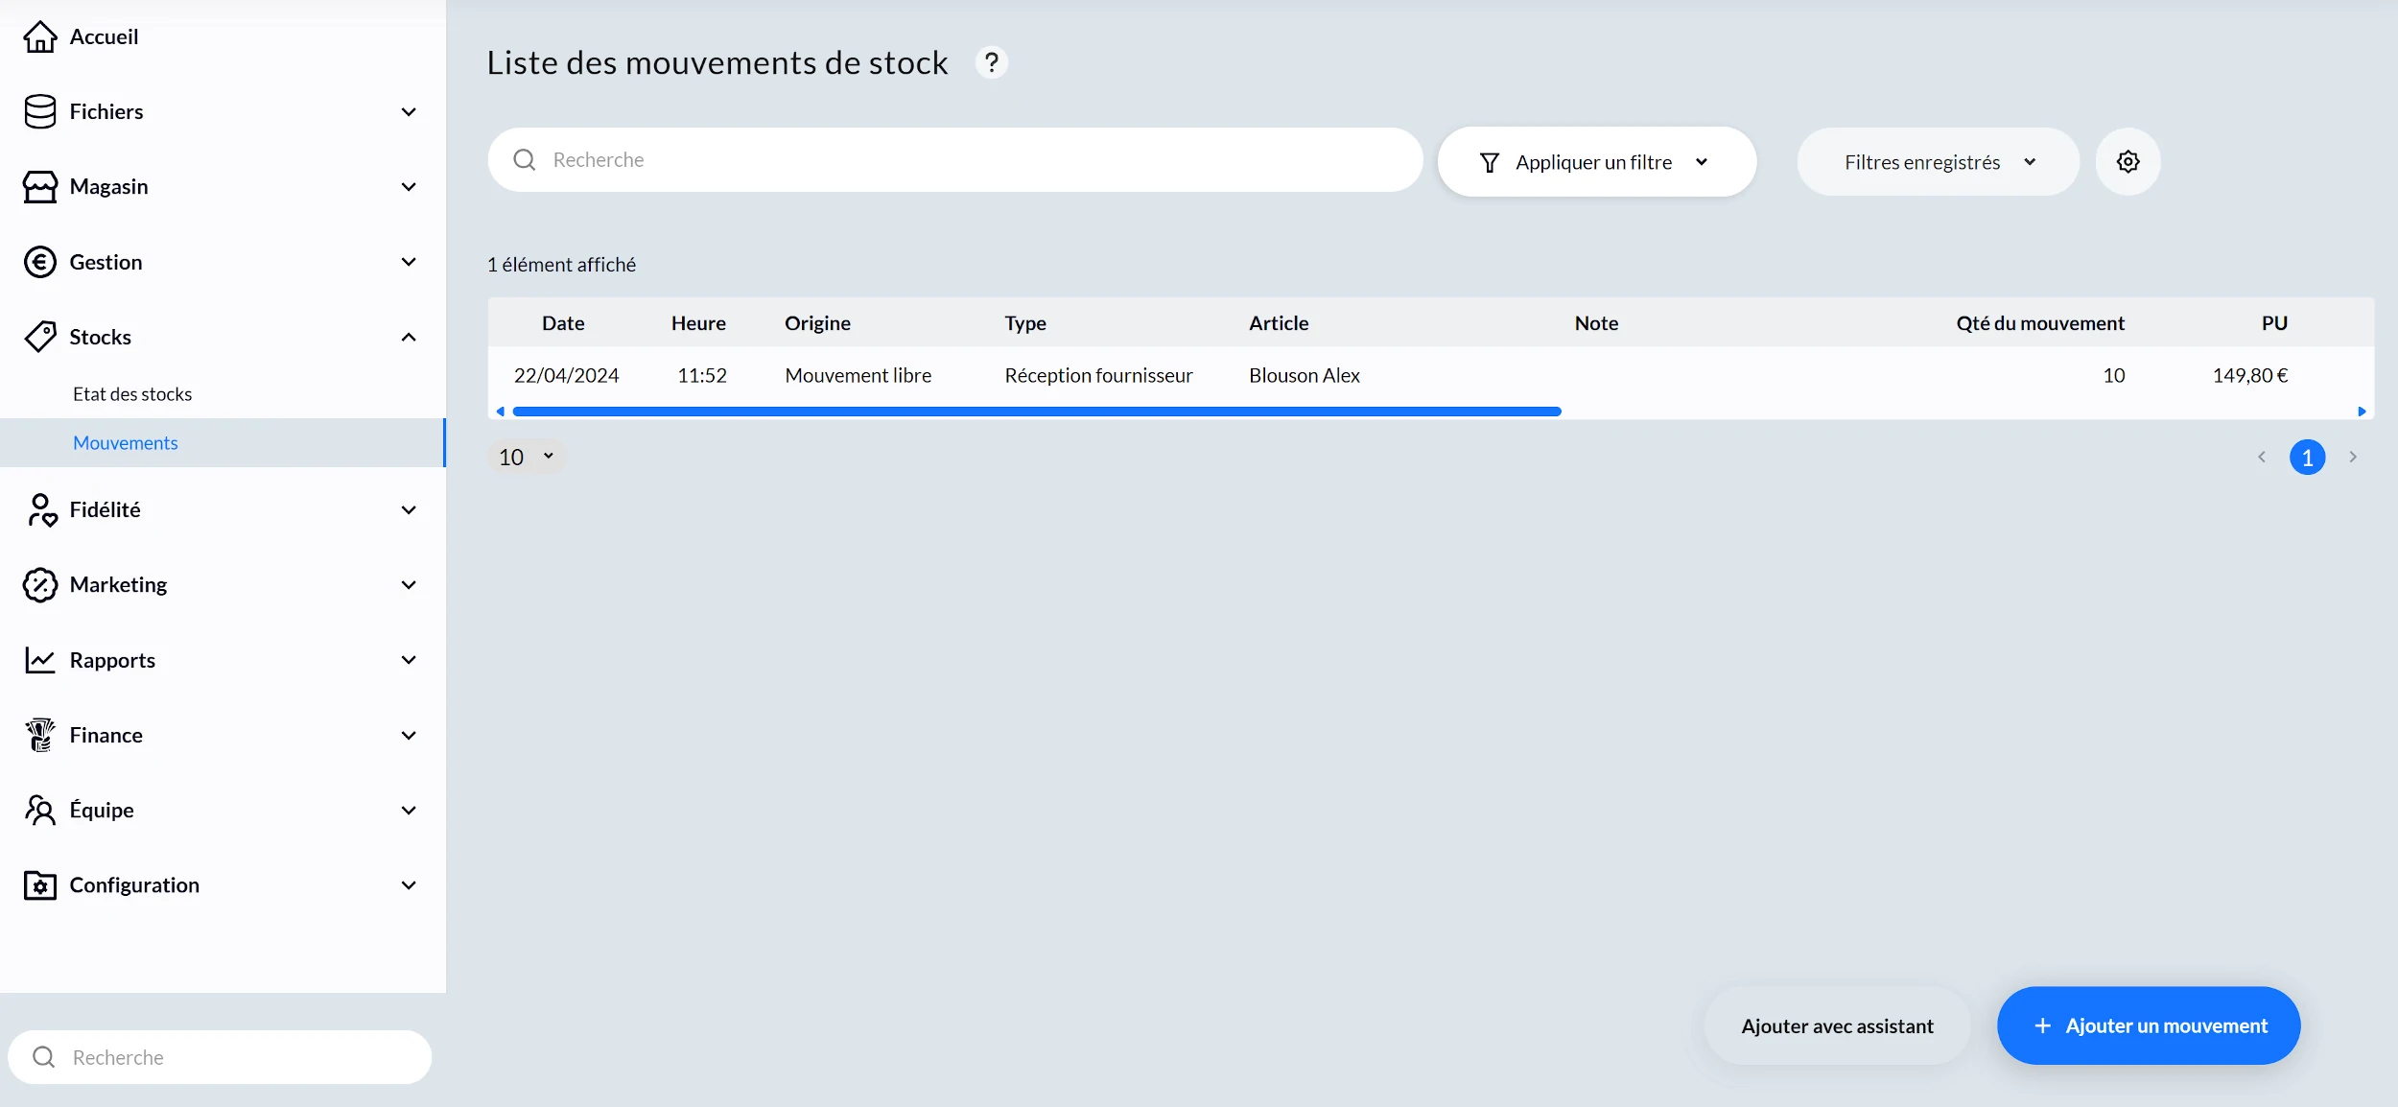Image resolution: width=2398 pixels, height=1107 pixels.
Task: Click the 11:52 time cell
Action: tap(702, 375)
